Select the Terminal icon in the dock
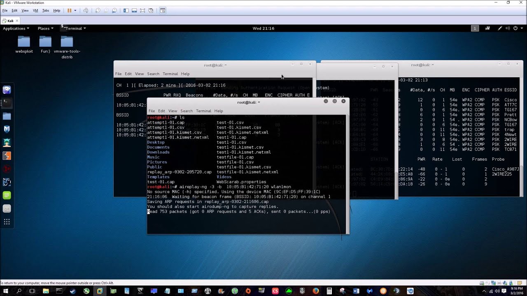This screenshot has height=296, width=527. [7, 103]
